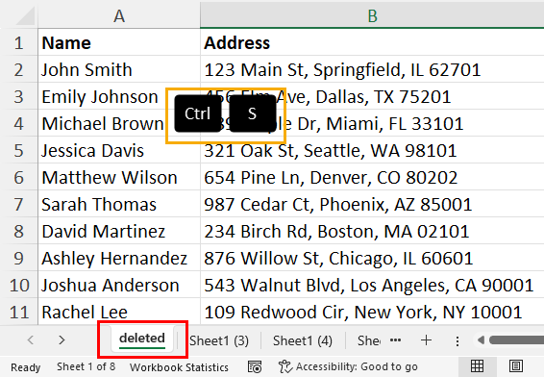Switch to Sheet1 (3) tab
544x377 pixels.
coord(219,340)
